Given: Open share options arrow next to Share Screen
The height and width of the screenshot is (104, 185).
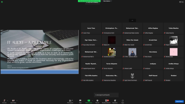Looking at the screenshot, I should pos(92,101).
